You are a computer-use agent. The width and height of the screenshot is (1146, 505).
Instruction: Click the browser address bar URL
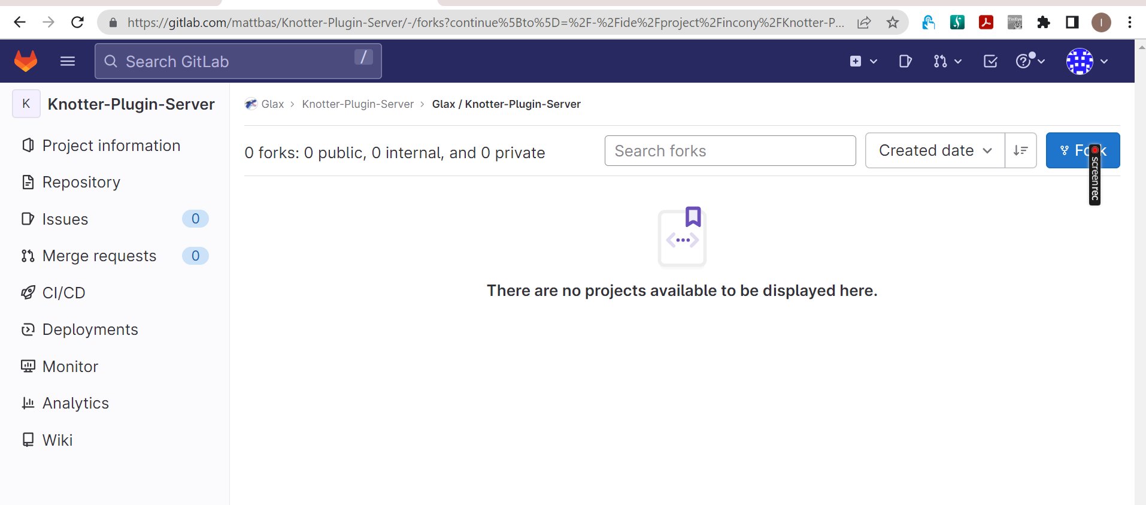click(486, 23)
